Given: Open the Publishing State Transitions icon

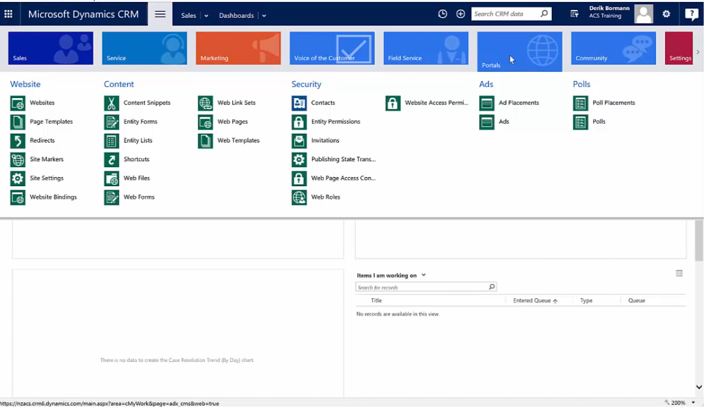Looking at the screenshot, I should coord(299,160).
